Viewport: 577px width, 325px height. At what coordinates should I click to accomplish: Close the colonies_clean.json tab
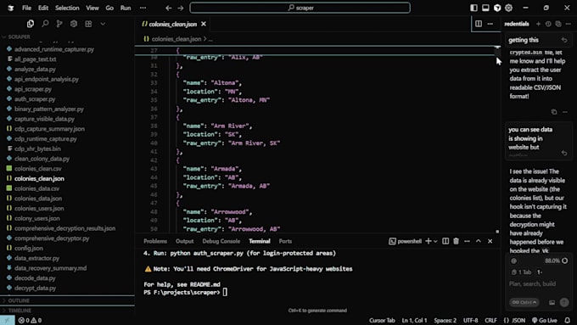pyautogui.click(x=204, y=24)
